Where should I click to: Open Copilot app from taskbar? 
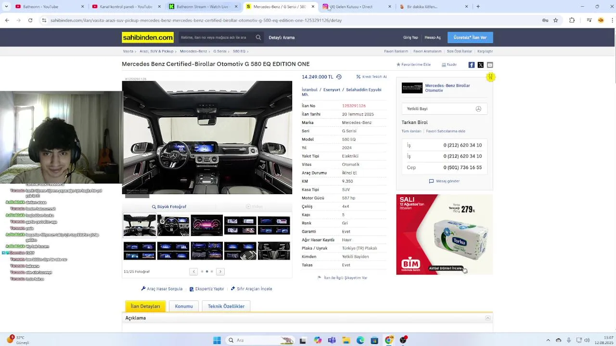coord(318,340)
